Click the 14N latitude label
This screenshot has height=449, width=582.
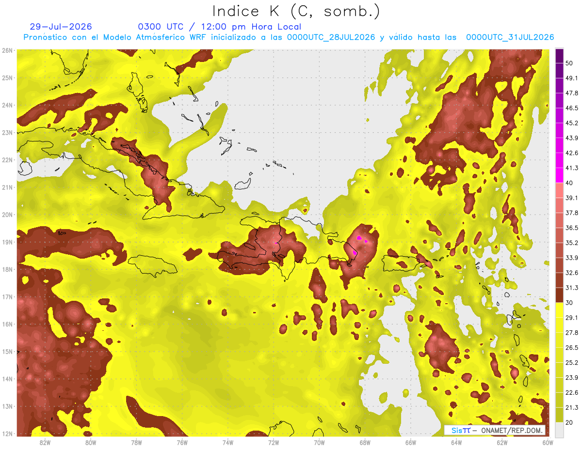click(7, 379)
